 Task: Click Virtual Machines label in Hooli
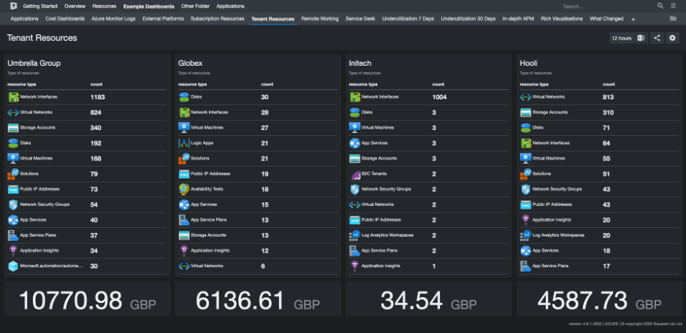[549, 158]
